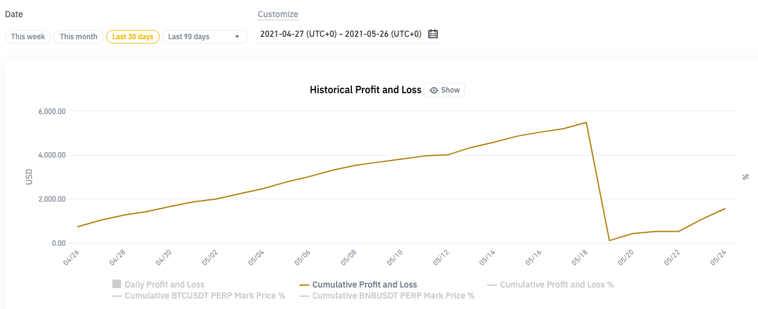Click the BNBUSDT PERP Mark Price legend marker
758x309 pixels.
coord(304,296)
